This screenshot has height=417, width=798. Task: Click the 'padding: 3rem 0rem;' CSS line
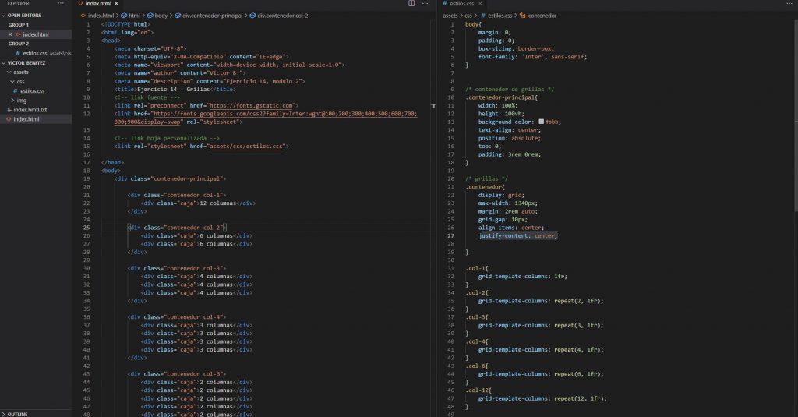(510, 154)
